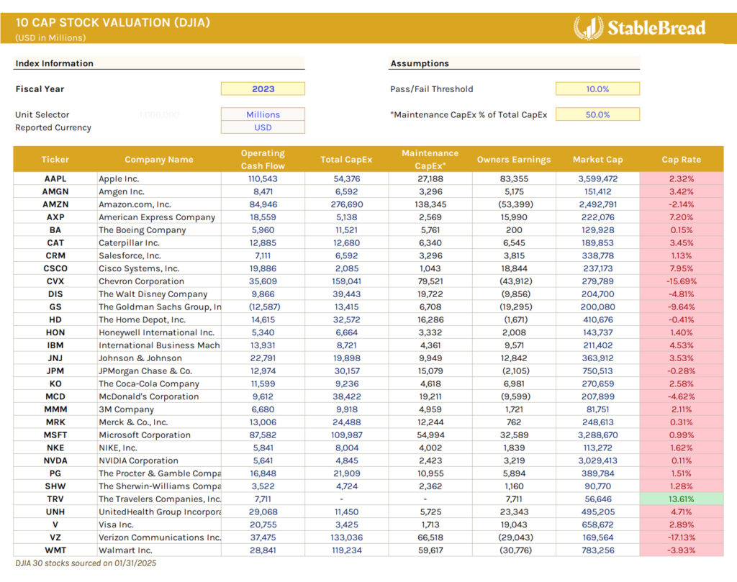Select Visa Inc. company name cell
Image resolution: width=737 pixels, height=582 pixels.
pyautogui.click(x=159, y=524)
